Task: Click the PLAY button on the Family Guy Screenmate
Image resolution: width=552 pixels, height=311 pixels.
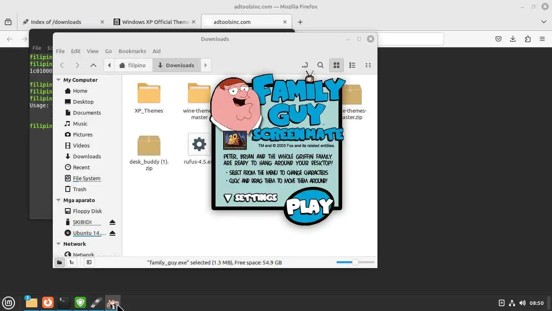Action: pyautogui.click(x=309, y=207)
